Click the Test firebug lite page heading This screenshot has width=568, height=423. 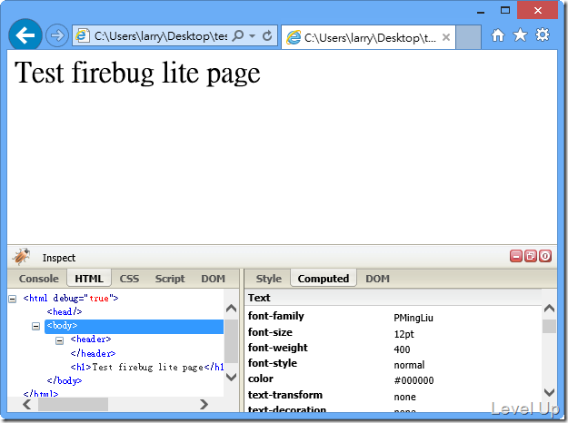pos(137,73)
